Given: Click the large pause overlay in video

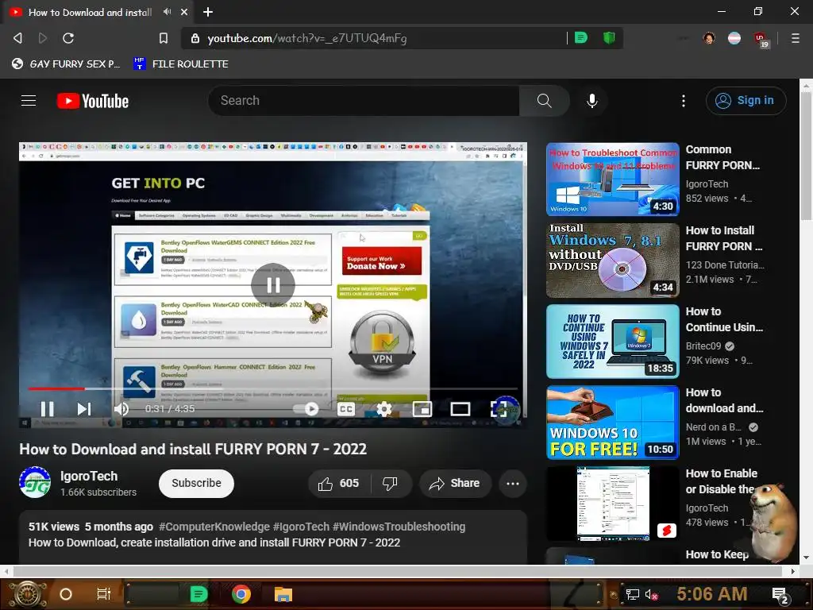Looking at the screenshot, I should pos(273,285).
